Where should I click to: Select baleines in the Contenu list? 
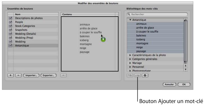coord(85,36)
